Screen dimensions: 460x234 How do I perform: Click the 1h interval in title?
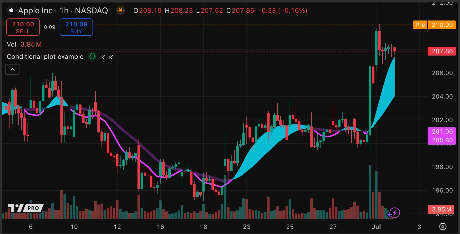click(64, 10)
